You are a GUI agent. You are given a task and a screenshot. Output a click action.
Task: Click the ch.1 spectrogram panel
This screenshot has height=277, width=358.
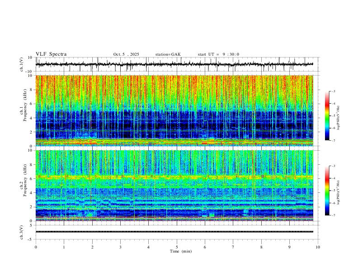(174, 110)
